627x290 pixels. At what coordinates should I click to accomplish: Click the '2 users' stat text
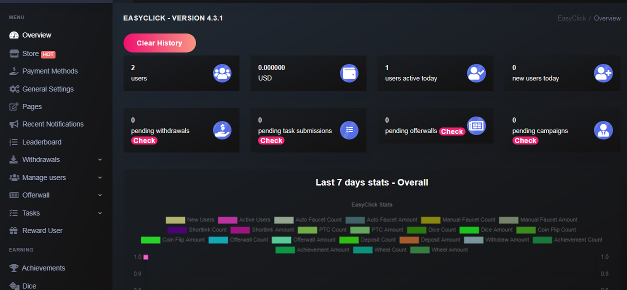[x=139, y=73]
